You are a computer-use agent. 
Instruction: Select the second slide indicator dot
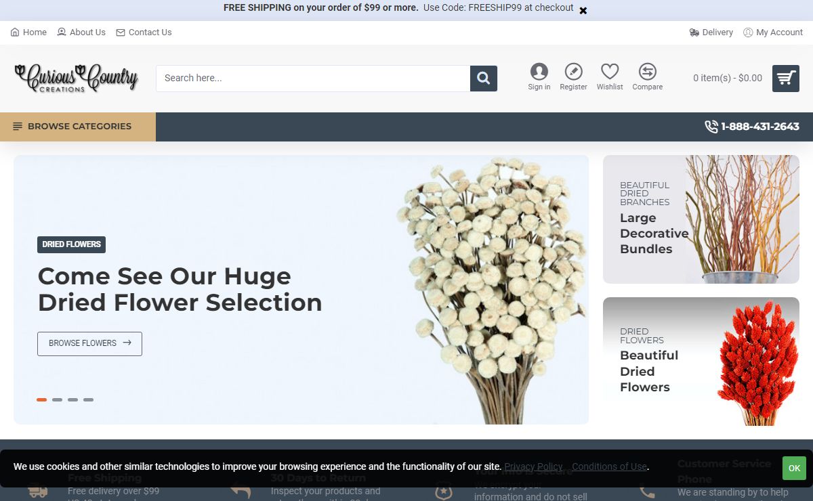tap(57, 399)
